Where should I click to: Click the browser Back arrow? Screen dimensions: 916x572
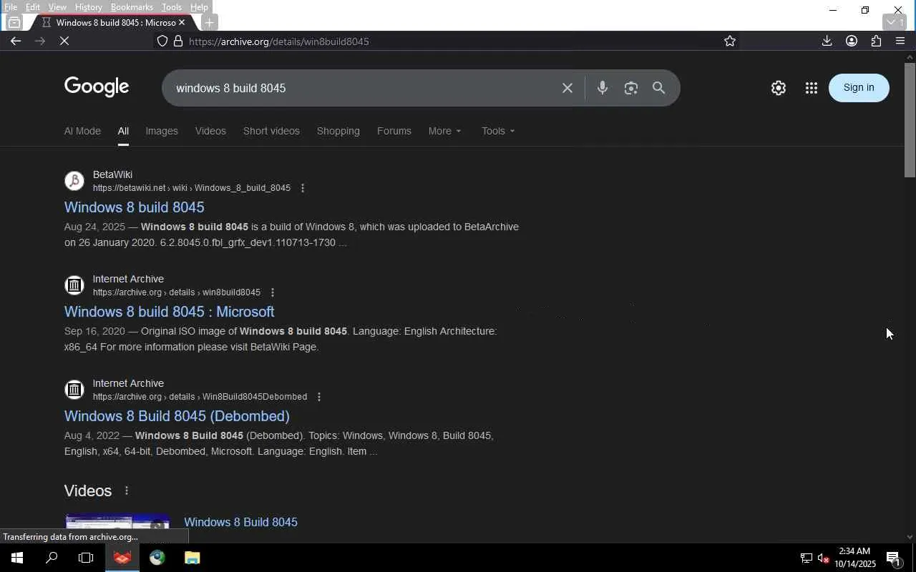click(x=15, y=41)
